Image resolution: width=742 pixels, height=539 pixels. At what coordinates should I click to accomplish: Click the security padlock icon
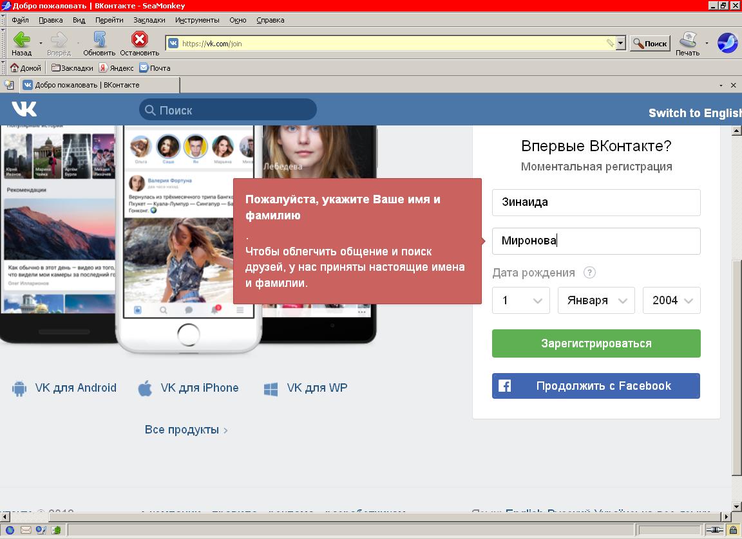[733, 530]
